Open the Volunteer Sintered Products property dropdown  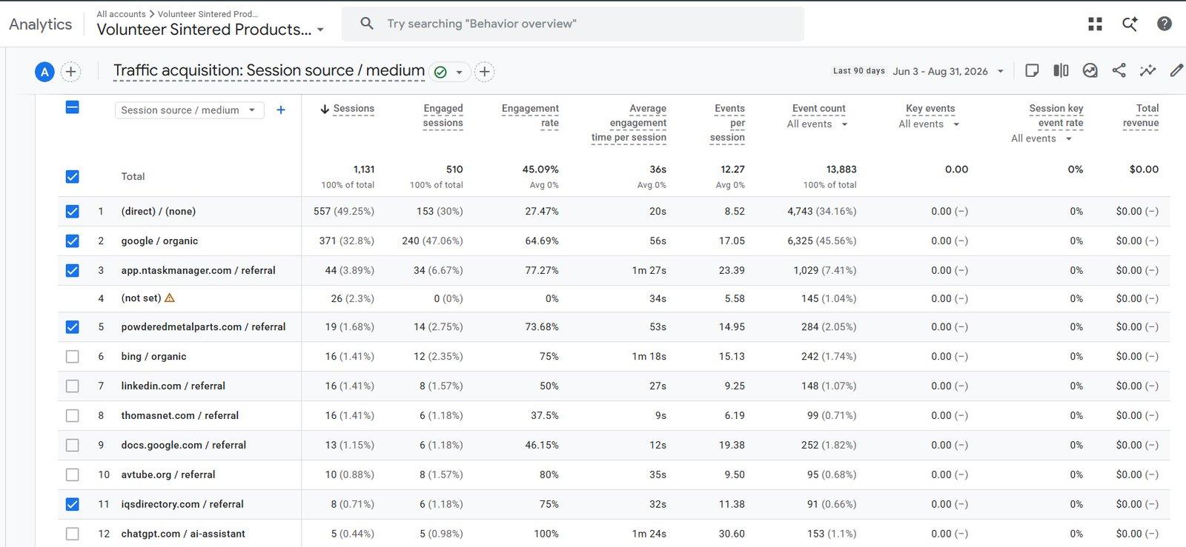point(211,30)
